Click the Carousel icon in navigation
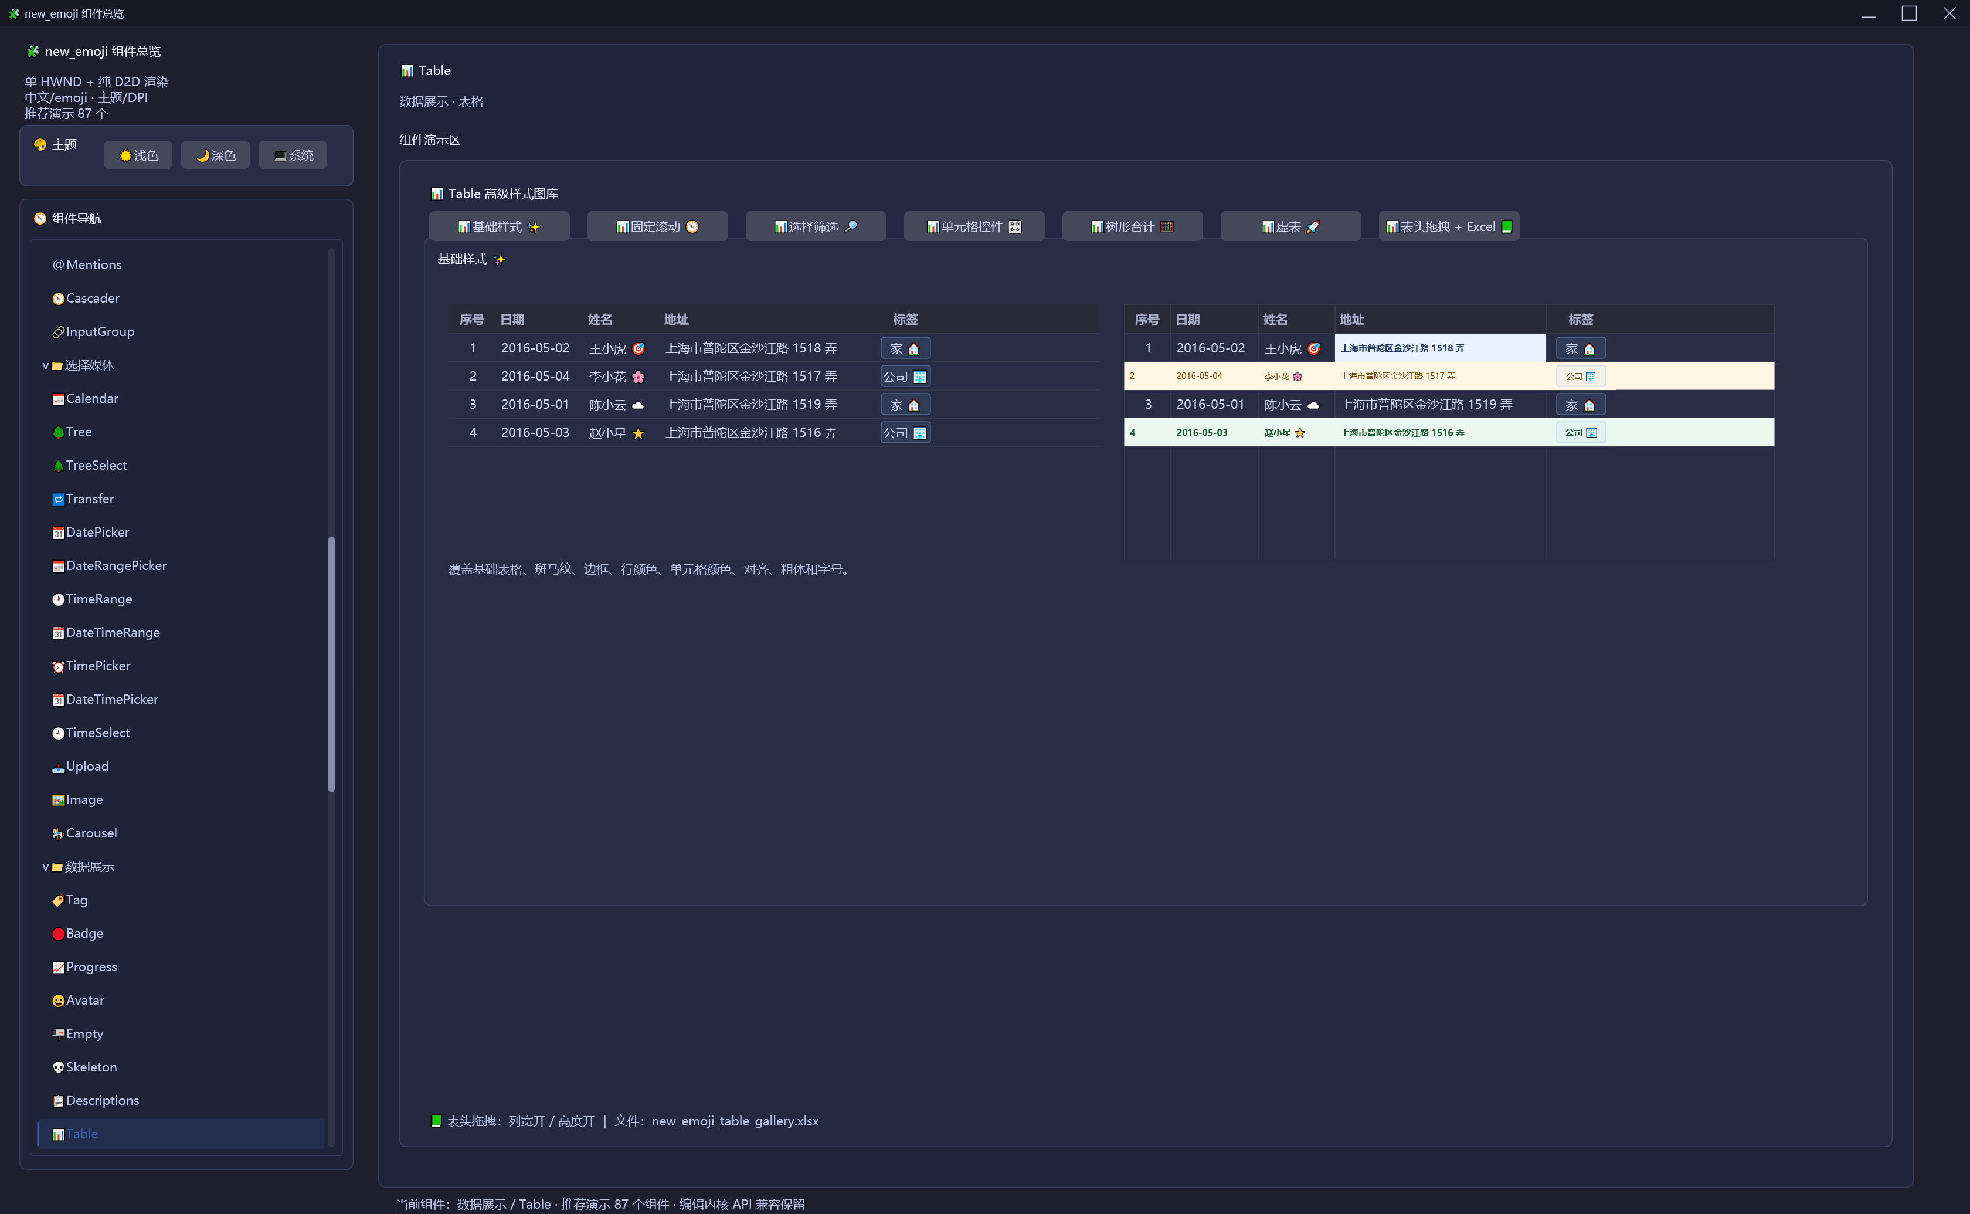 click(x=58, y=833)
